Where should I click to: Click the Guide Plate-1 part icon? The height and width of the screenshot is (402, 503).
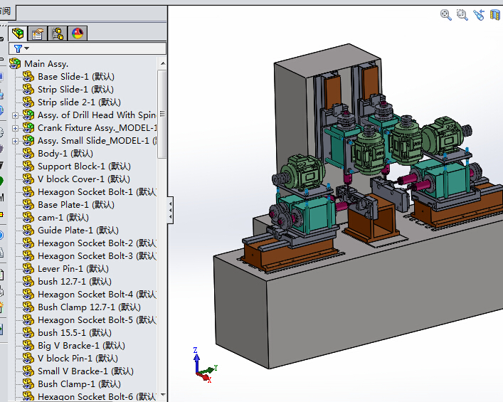coord(28,231)
